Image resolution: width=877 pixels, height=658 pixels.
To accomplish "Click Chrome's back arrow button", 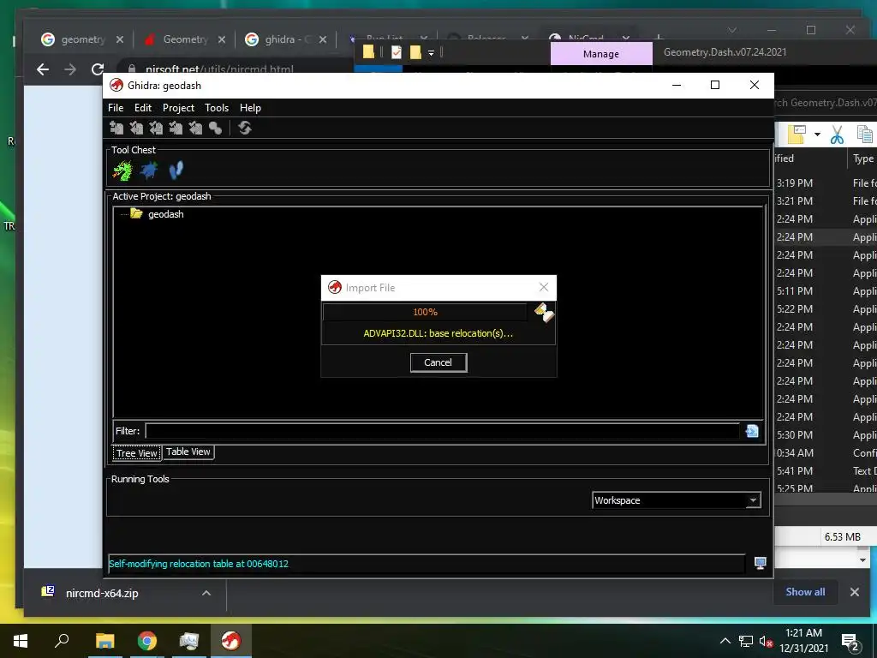I will (43, 69).
